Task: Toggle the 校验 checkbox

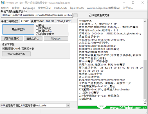Action: (40, 25)
